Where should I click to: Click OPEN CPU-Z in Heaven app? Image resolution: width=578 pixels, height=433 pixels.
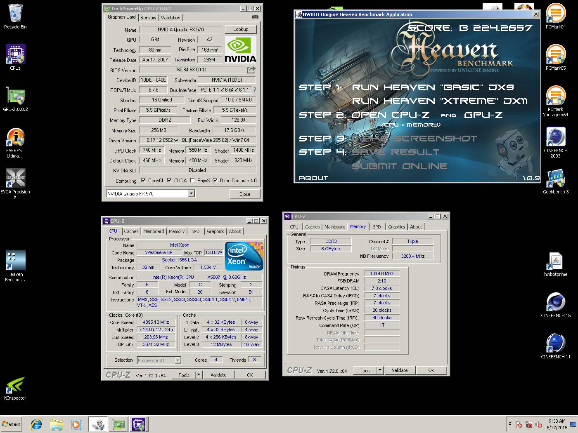point(391,115)
